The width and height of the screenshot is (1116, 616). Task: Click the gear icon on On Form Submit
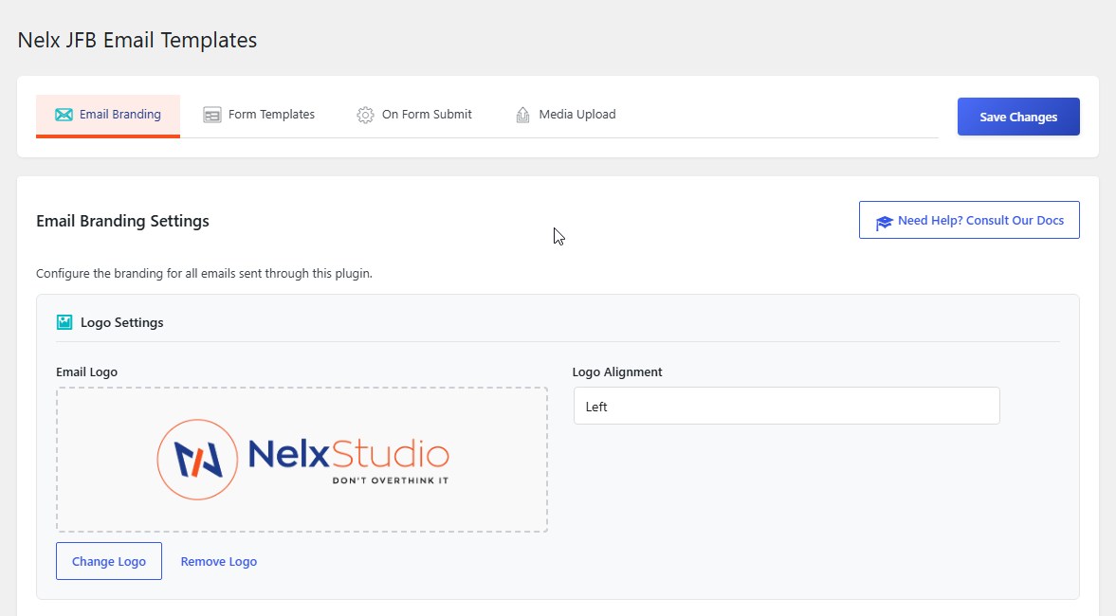[365, 115]
